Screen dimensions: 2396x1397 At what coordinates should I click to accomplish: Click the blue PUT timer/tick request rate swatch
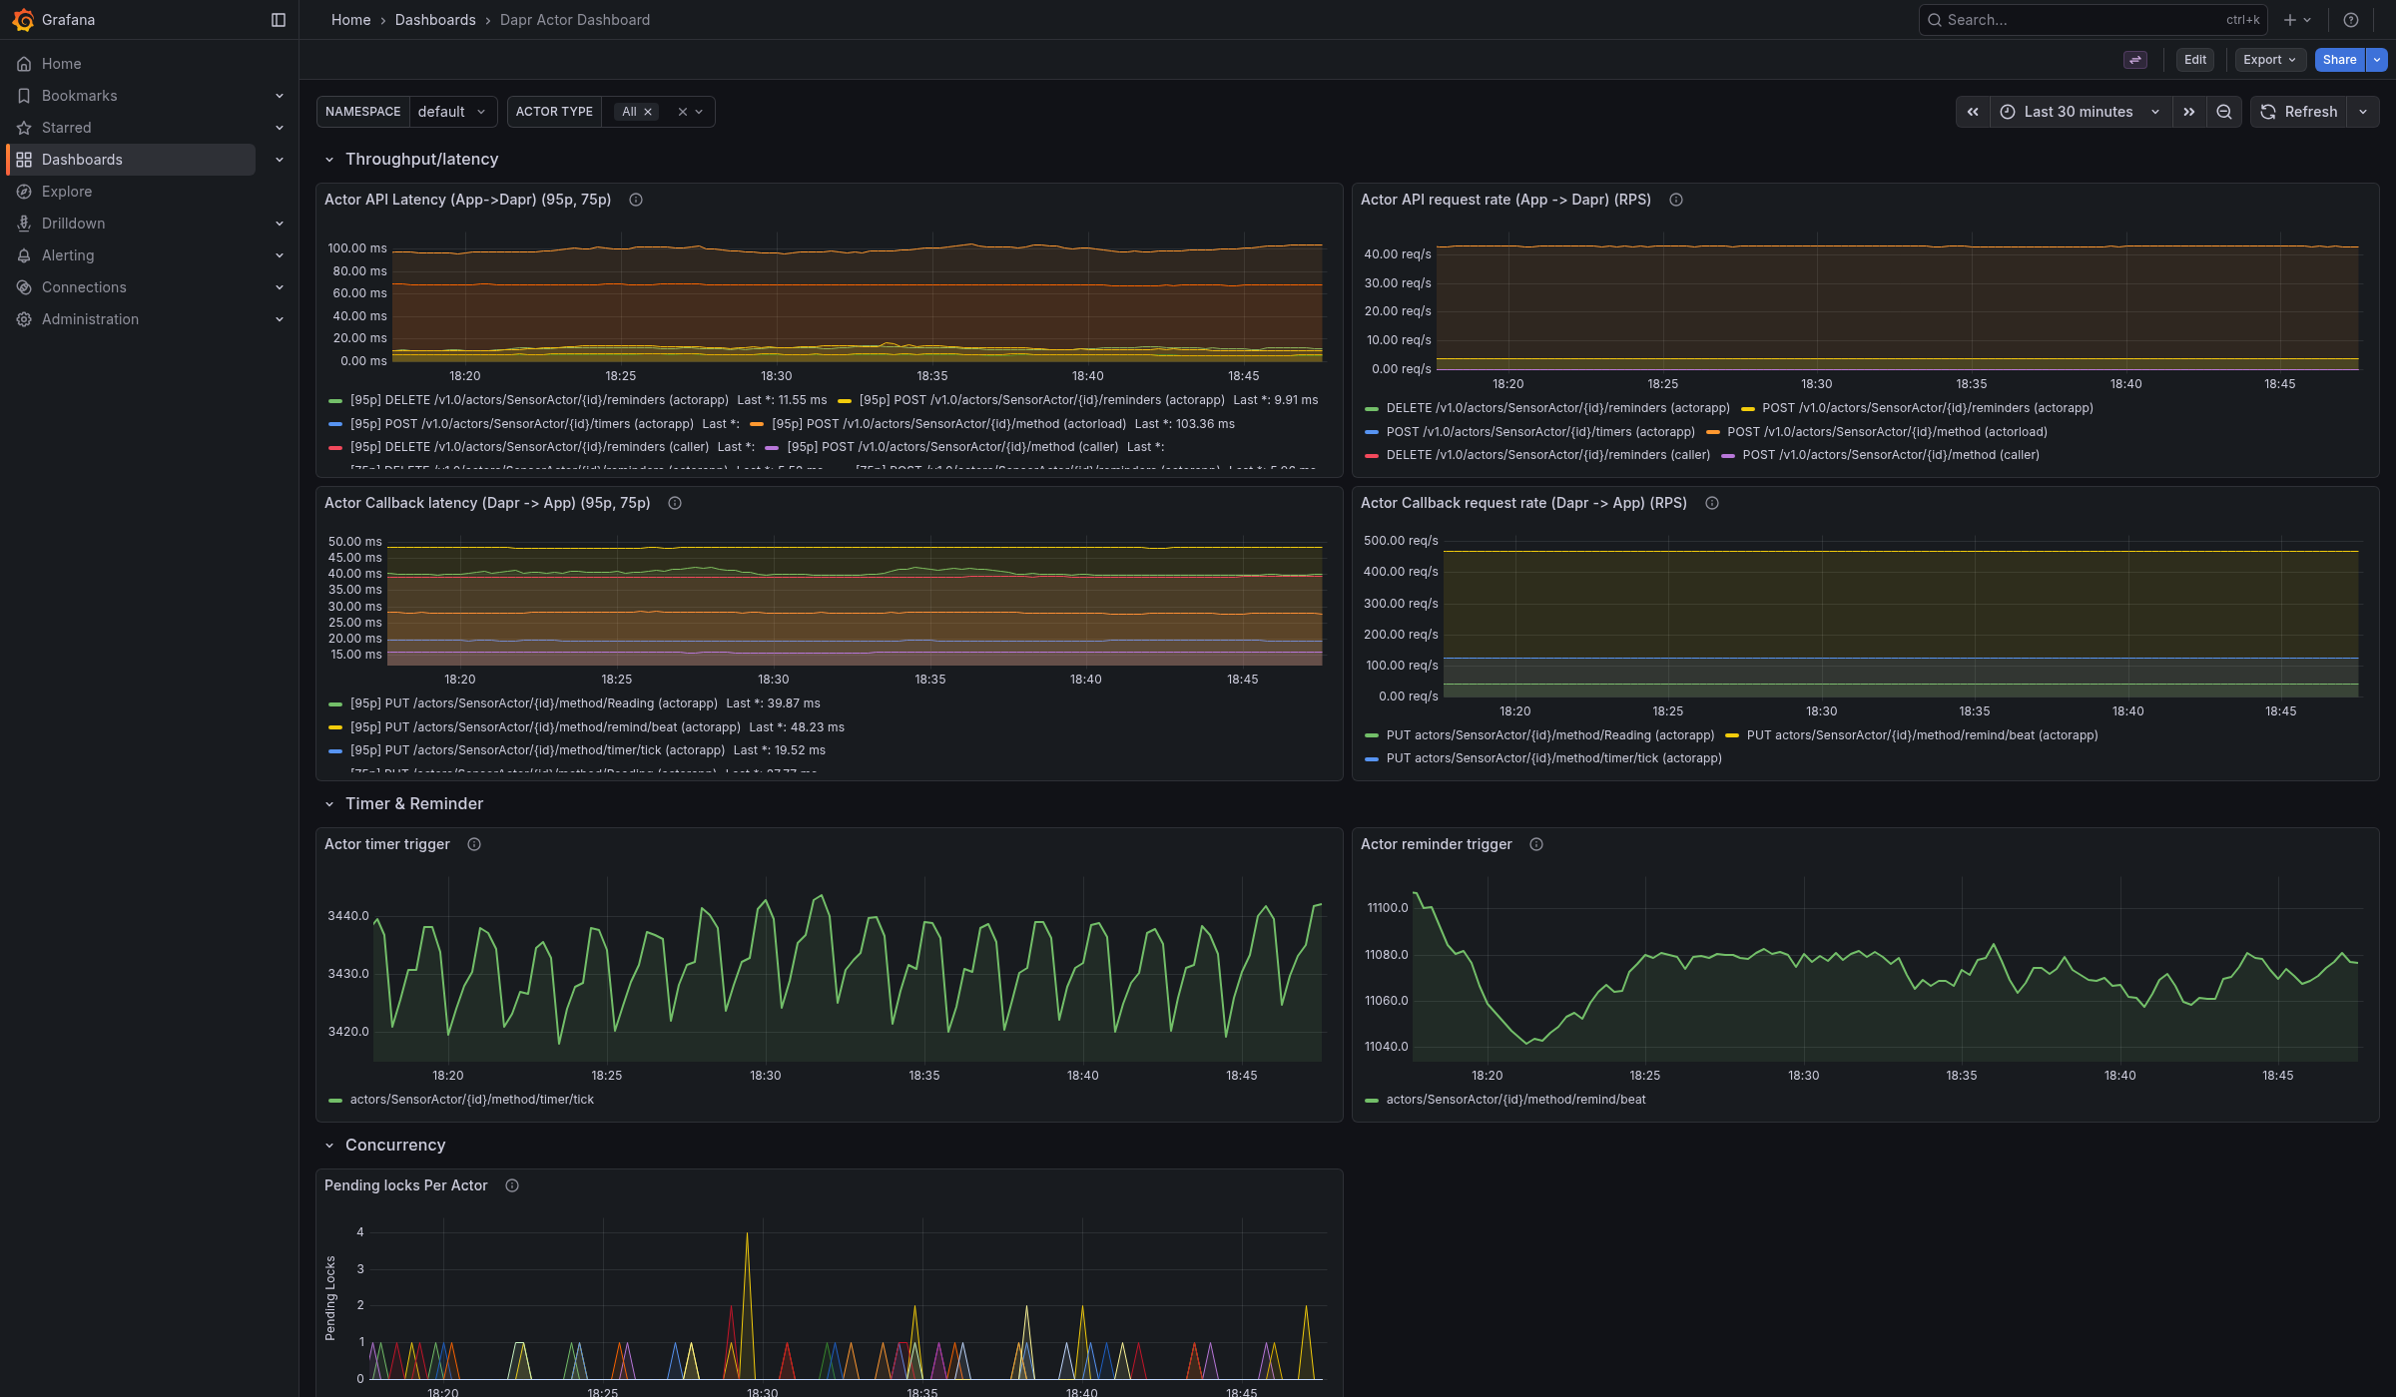pyautogui.click(x=1372, y=759)
